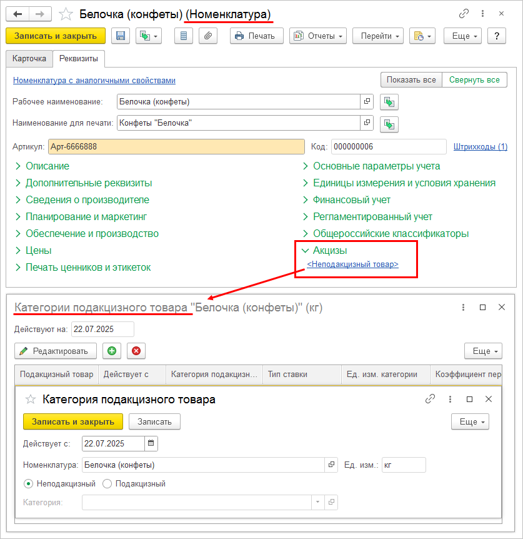
Task: Get link via chain icon in Категория form
Action: (x=430, y=399)
